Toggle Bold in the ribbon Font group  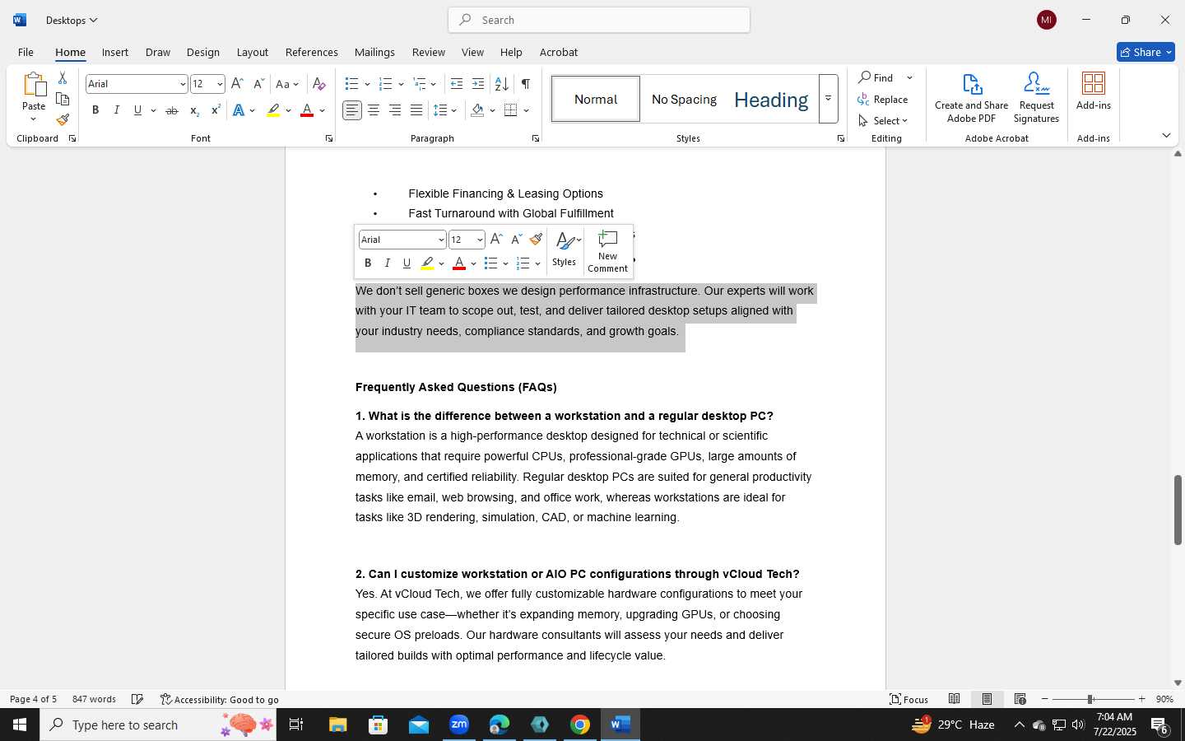[x=95, y=110]
